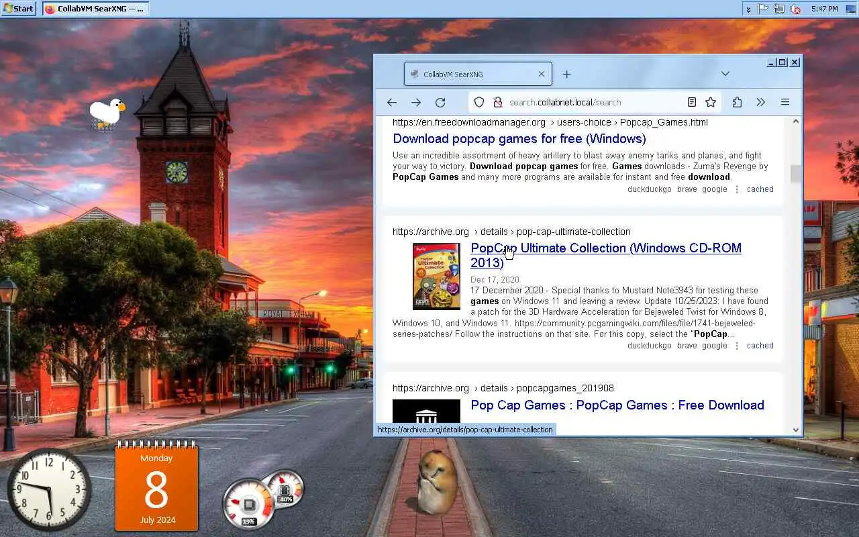Open the three-dot menu of freedownloadmanager result

737,189
